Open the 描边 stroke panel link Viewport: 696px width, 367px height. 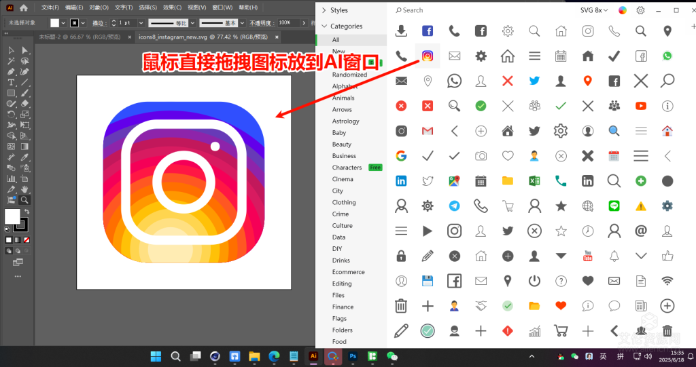tap(99, 23)
